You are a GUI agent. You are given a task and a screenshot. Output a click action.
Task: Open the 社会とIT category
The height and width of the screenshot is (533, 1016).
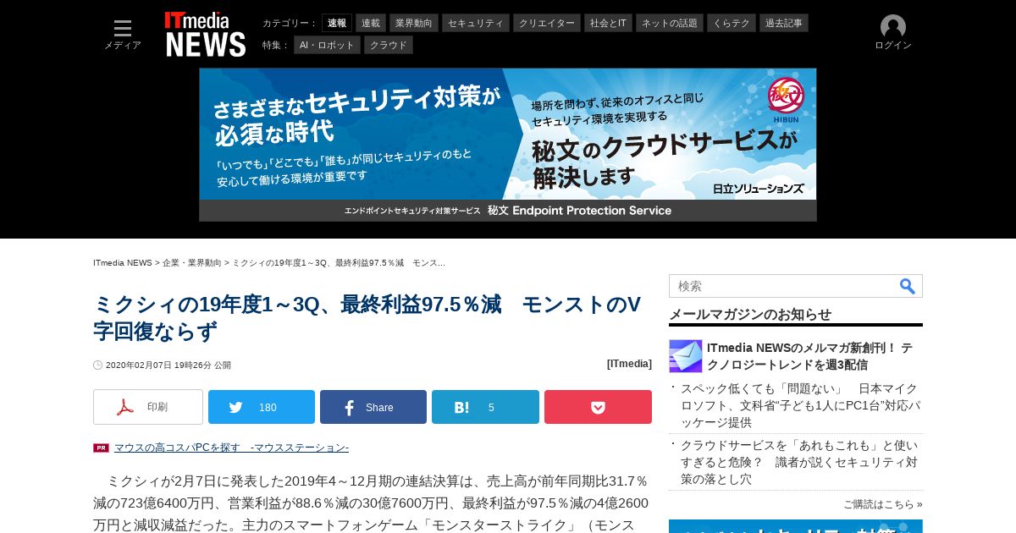609,23
